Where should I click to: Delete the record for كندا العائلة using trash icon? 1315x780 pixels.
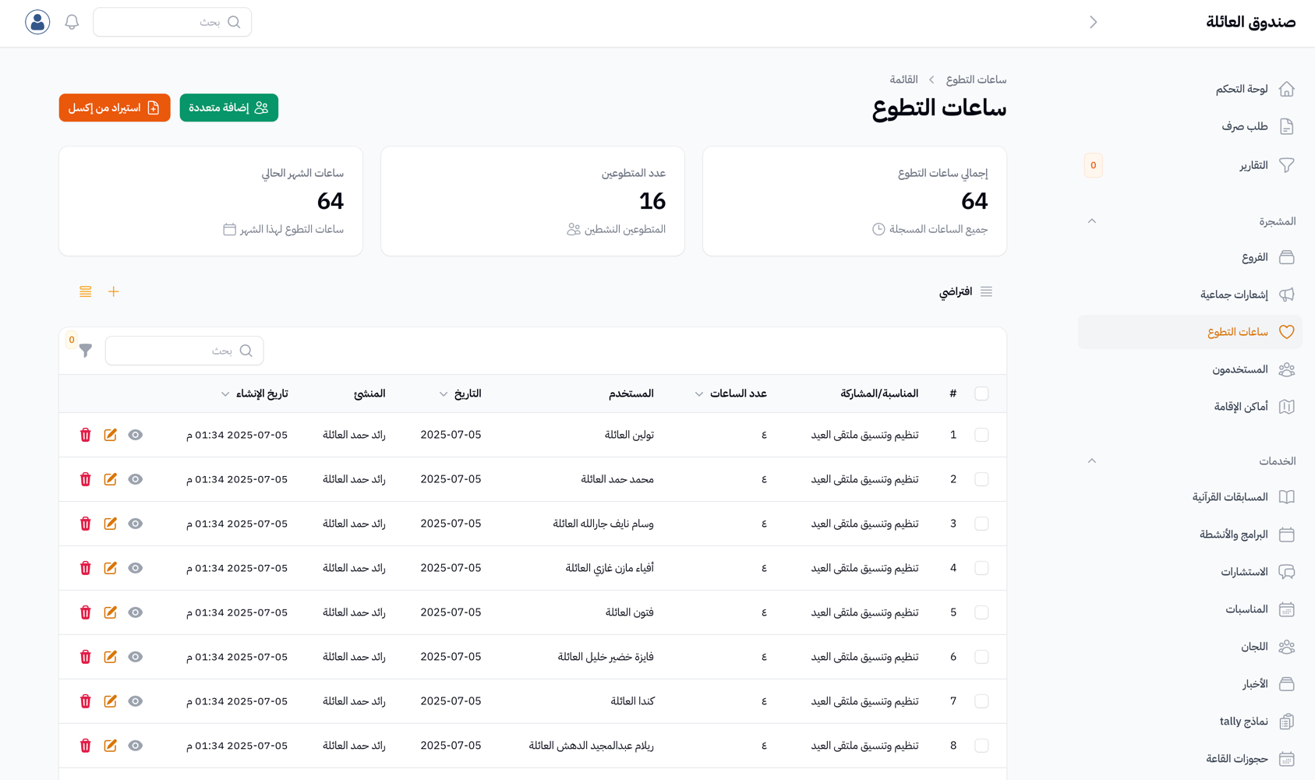click(85, 701)
